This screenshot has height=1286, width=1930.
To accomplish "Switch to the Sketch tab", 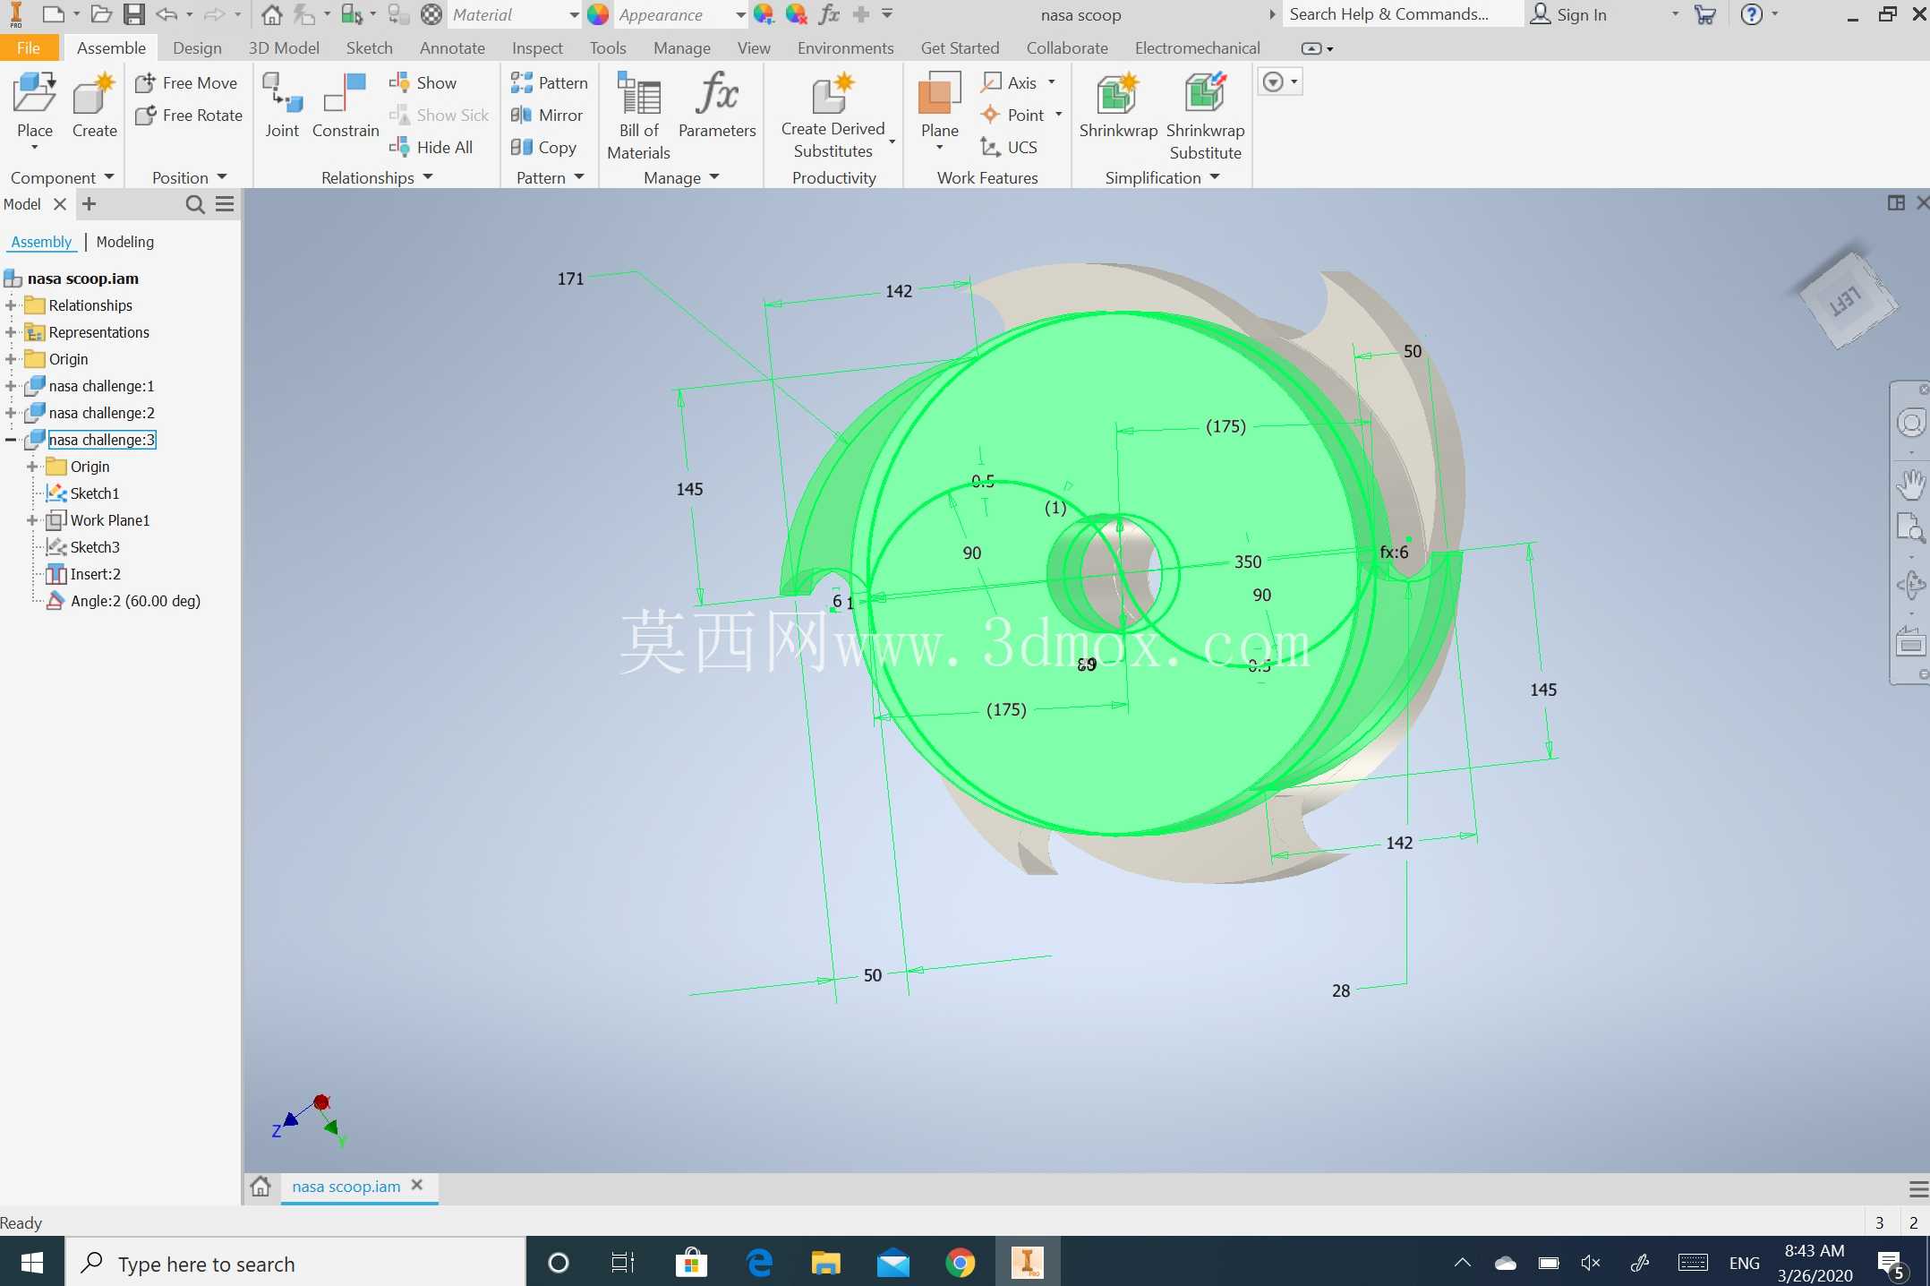I will 369,47.
